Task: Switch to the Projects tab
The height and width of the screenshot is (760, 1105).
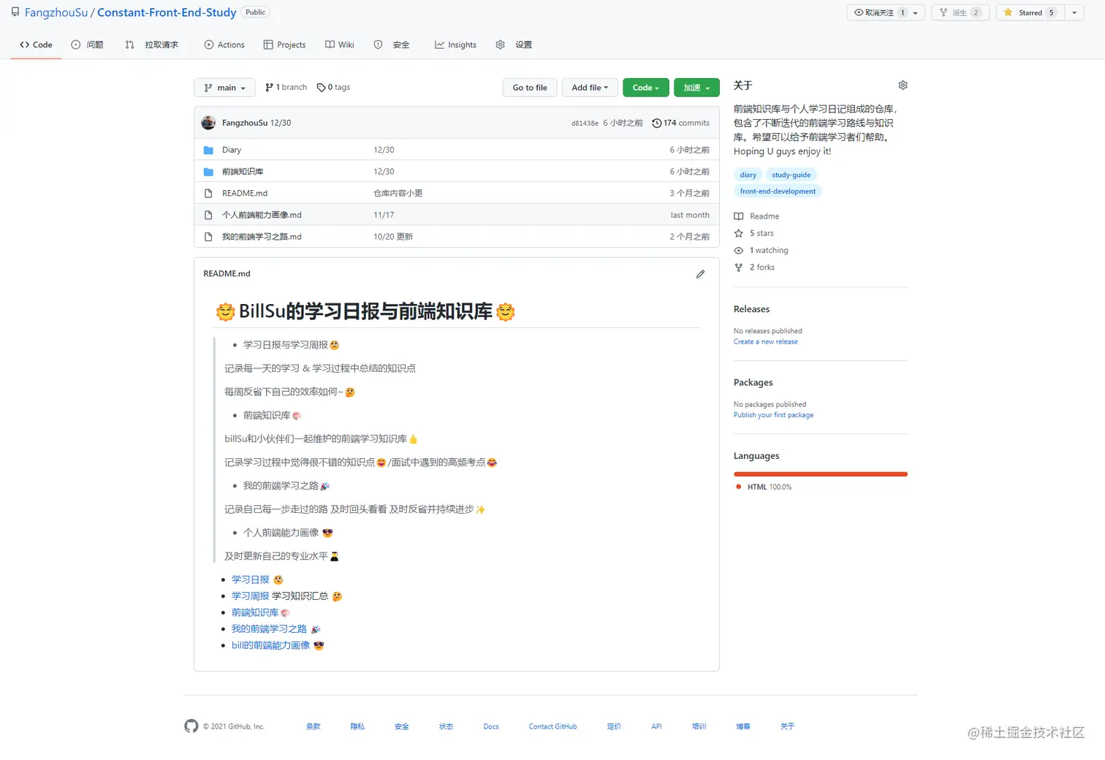Action: click(284, 45)
